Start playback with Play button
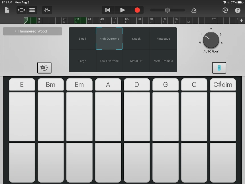 click(122, 10)
